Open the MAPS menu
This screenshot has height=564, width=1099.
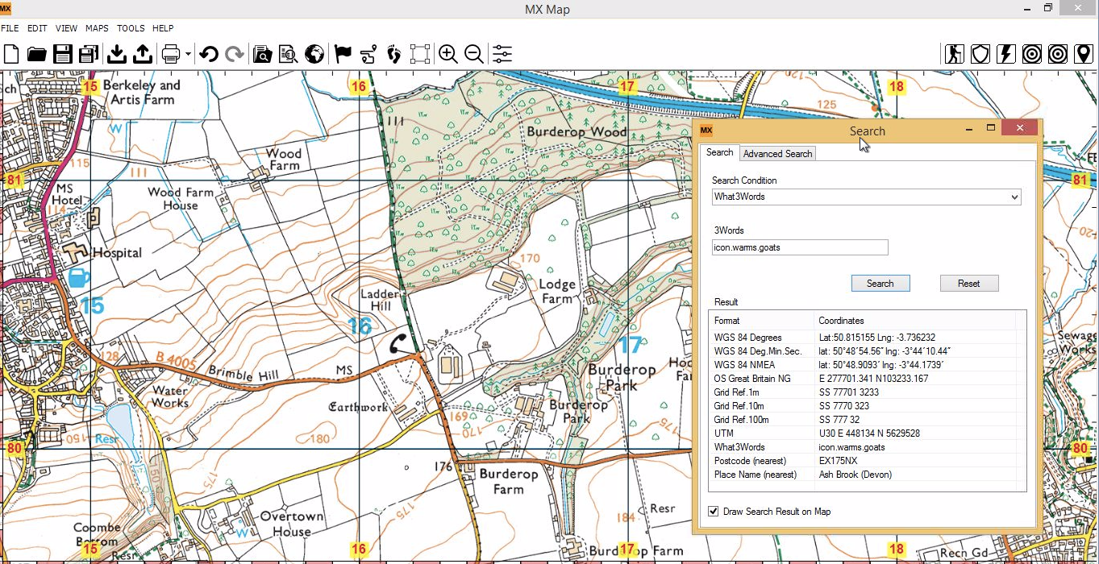point(97,28)
